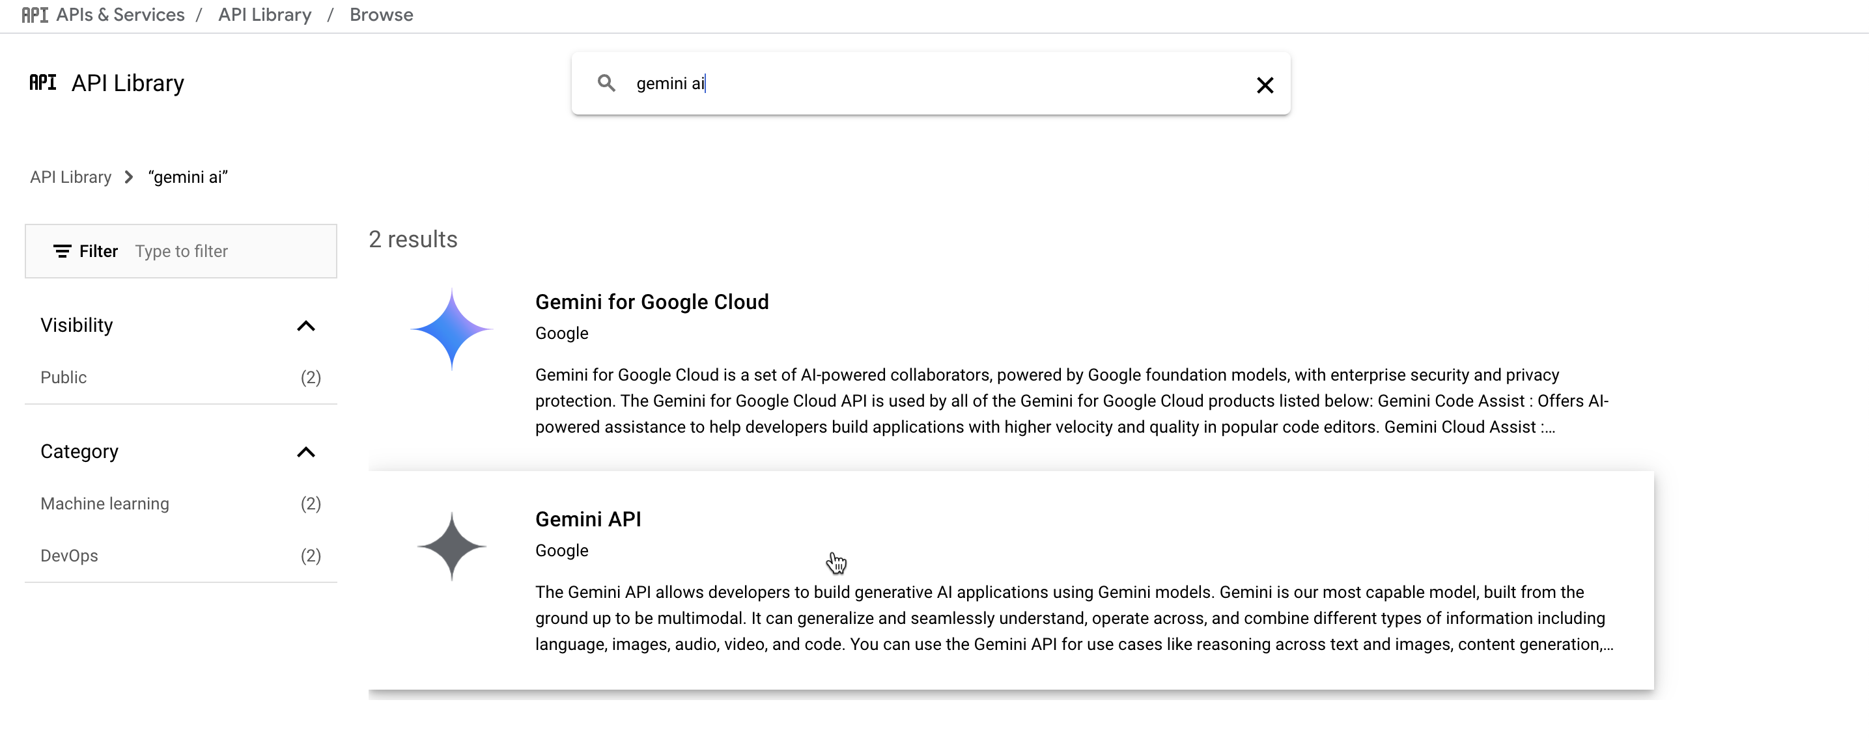Click the API Library heading icon
Image resolution: width=1869 pixels, height=743 pixels.
pos(43,83)
